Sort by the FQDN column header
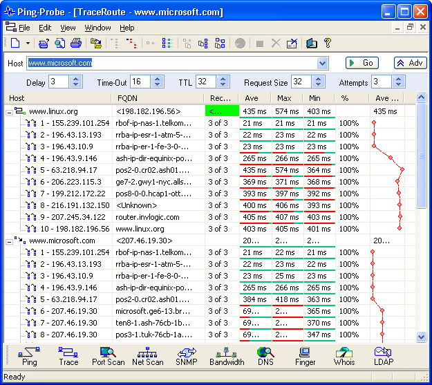This screenshot has width=432, height=385. [158, 98]
